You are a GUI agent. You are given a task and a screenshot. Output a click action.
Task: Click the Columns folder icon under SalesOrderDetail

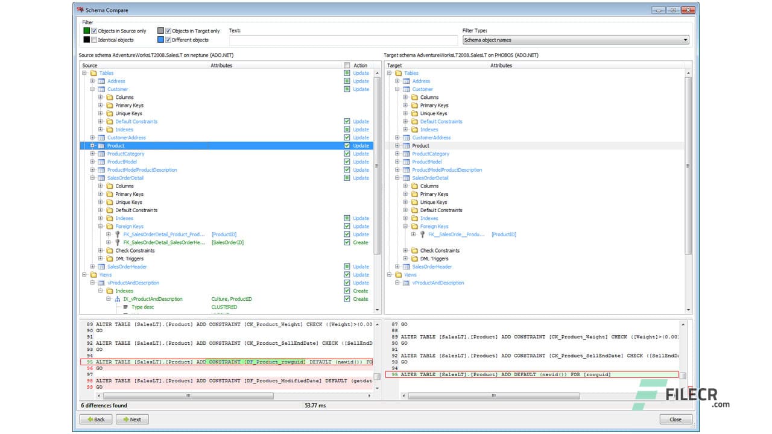click(109, 186)
